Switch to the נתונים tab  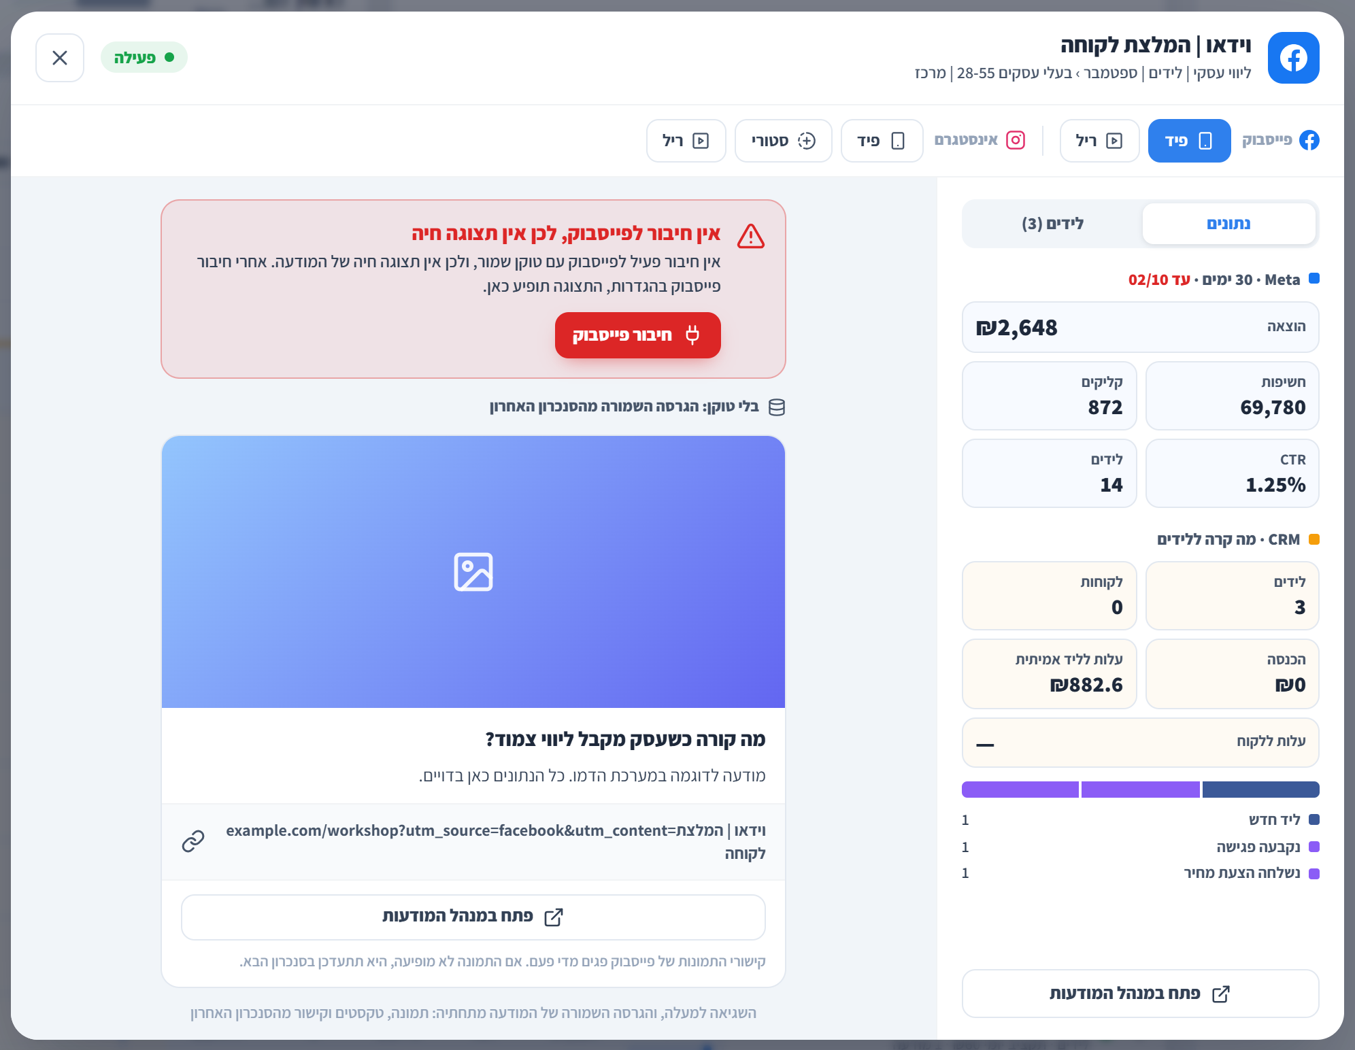point(1228,224)
